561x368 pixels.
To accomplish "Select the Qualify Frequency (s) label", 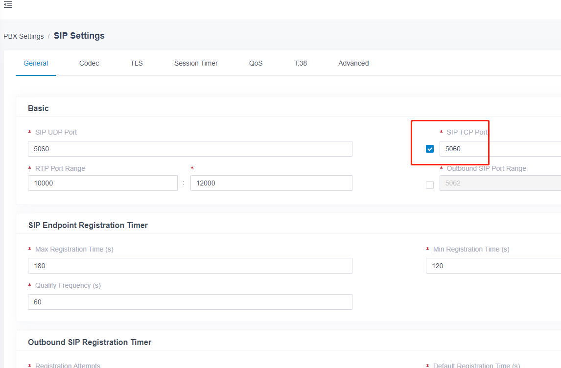I will 68,285.
